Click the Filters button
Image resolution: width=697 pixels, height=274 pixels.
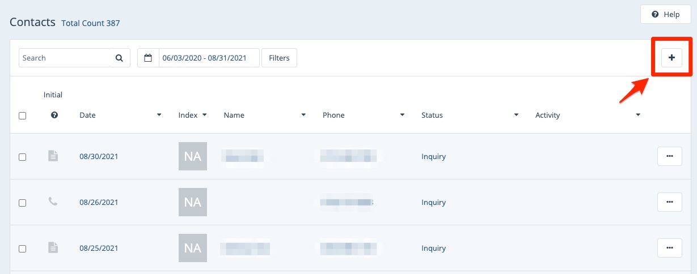(279, 58)
